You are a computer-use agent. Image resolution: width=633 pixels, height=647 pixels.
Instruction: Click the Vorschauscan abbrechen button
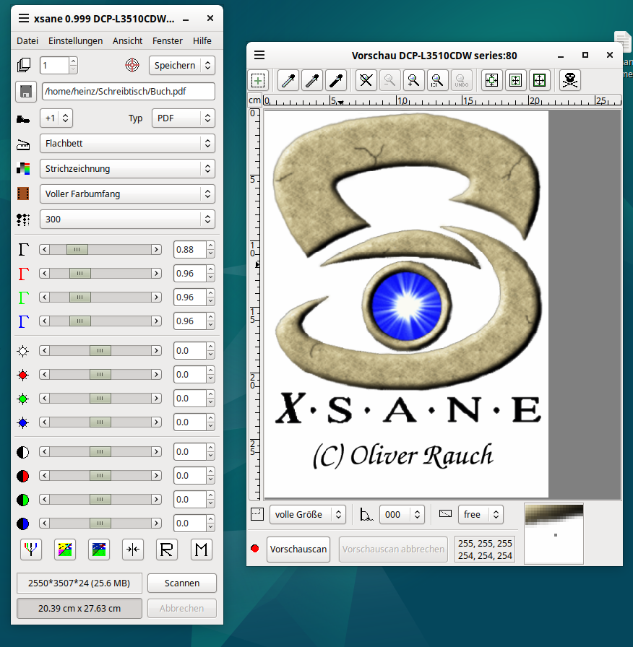393,550
